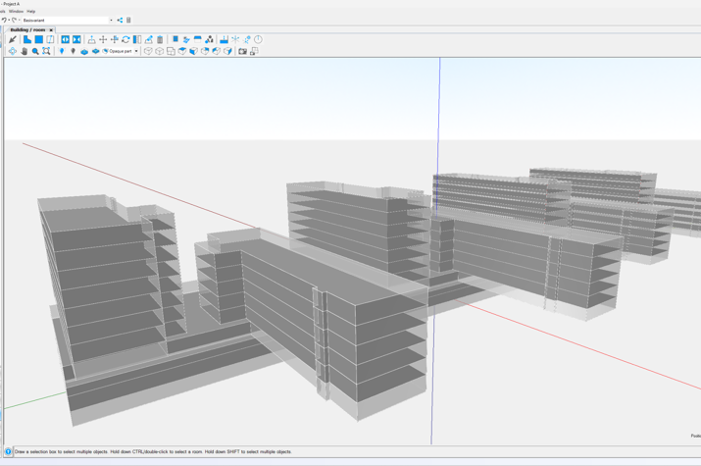
Task: Click the rotate object icon
Action: tap(125, 40)
